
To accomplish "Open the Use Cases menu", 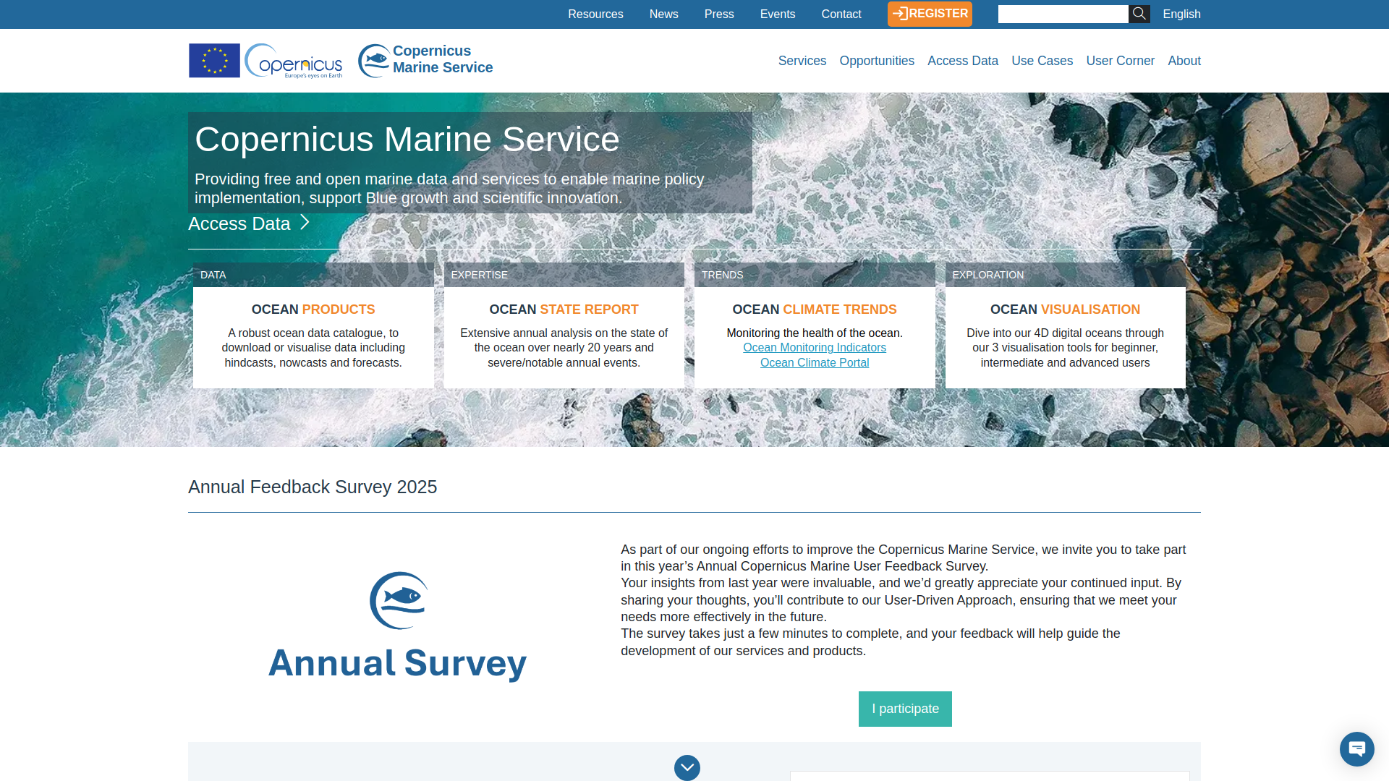I will [x=1042, y=61].
